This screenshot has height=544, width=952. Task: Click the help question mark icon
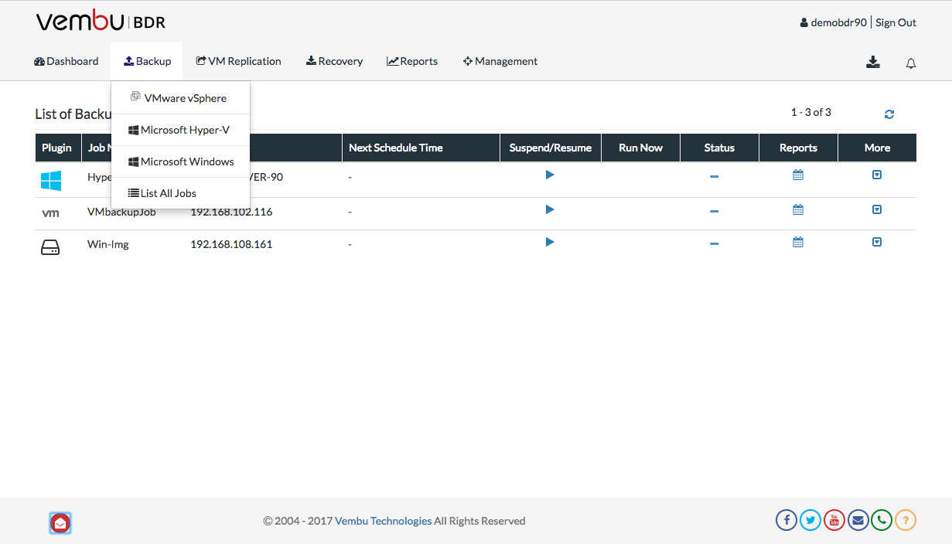click(x=906, y=520)
